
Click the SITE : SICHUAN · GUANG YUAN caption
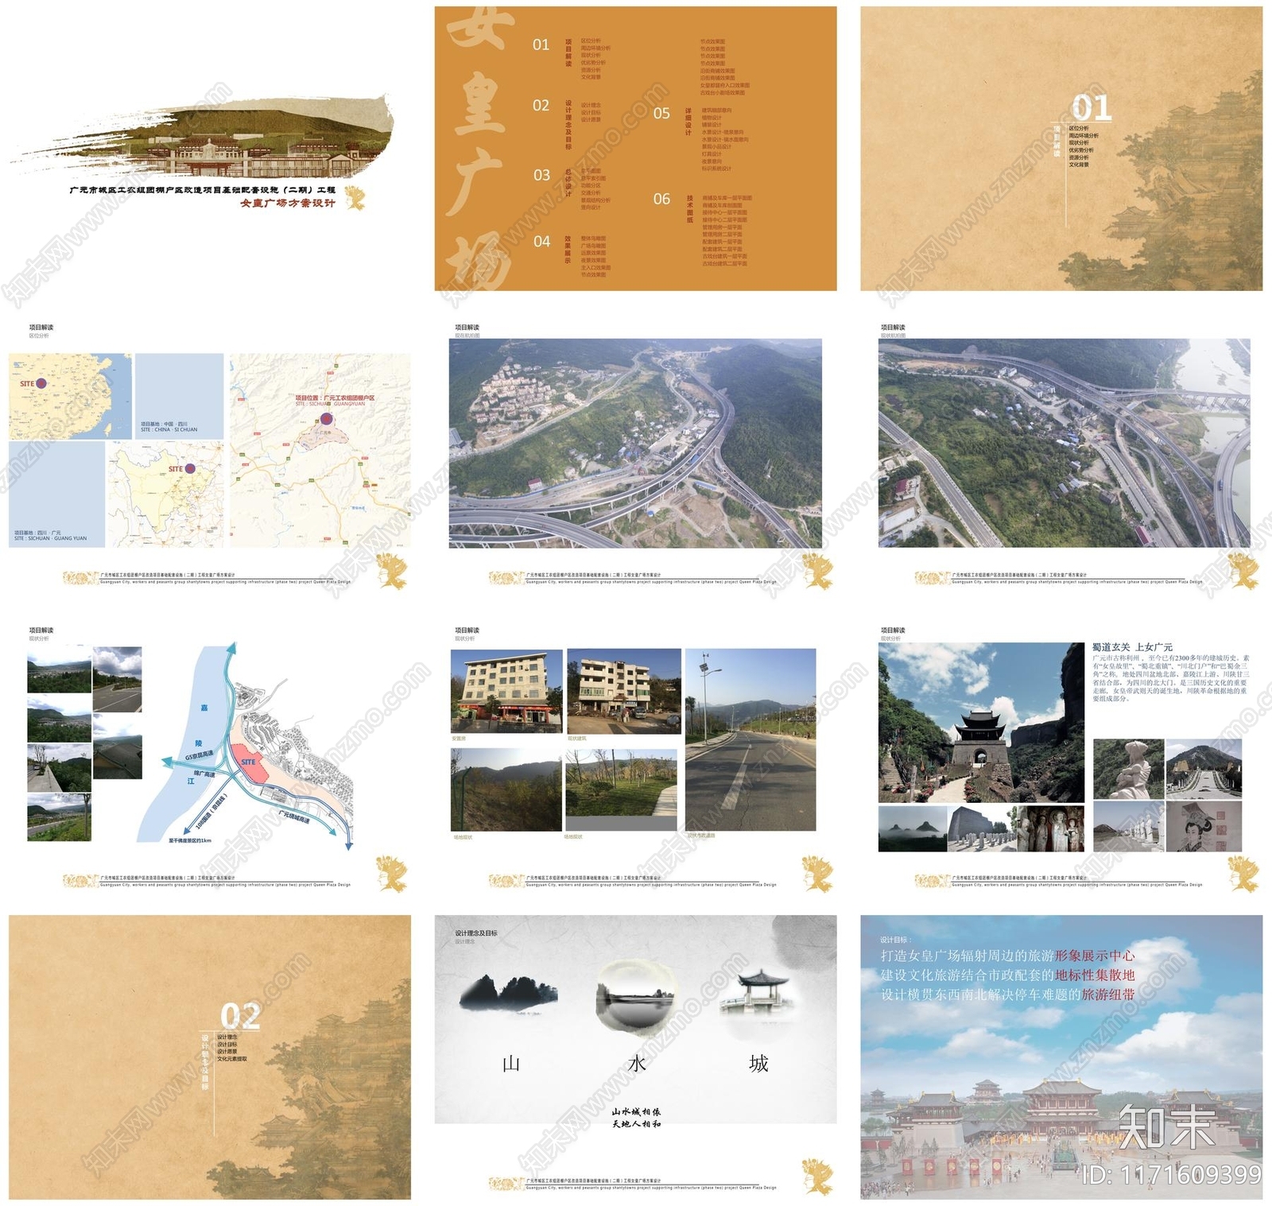click(x=51, y=538)
